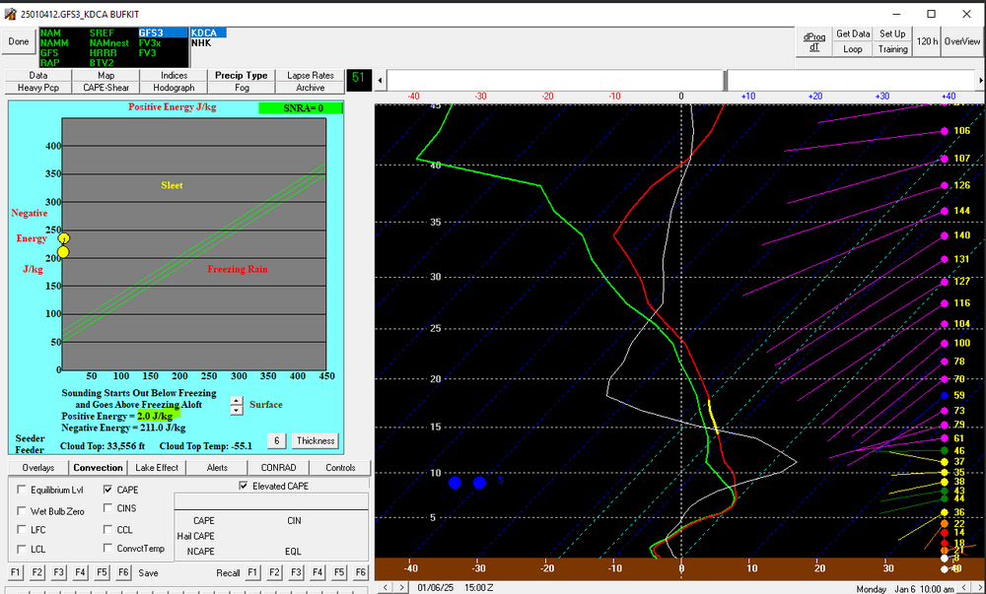Select the HRRR model

click(x=102, y=53)
